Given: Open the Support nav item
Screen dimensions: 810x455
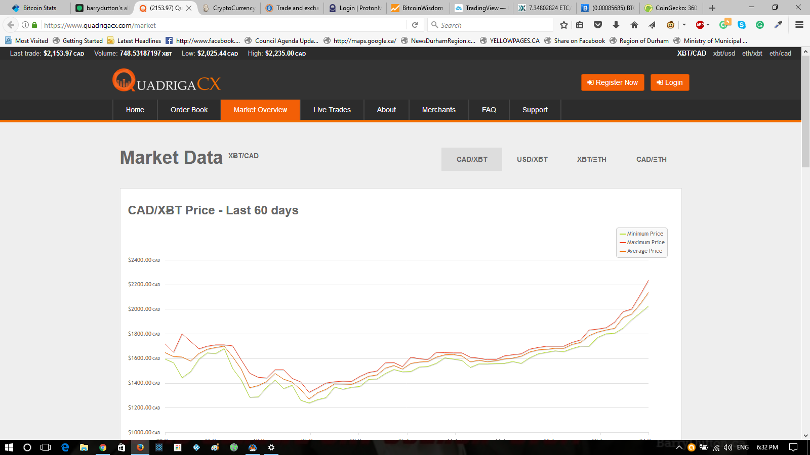Looking at the screenshot, I should [x=535, y=110].
